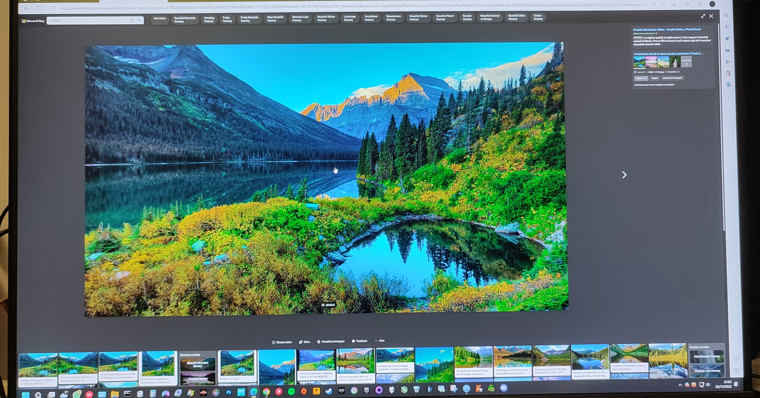This screenshot has height=398, width=760.
Task: Select the Mountain Lake Scenery chip
Action: click(300, 19)
